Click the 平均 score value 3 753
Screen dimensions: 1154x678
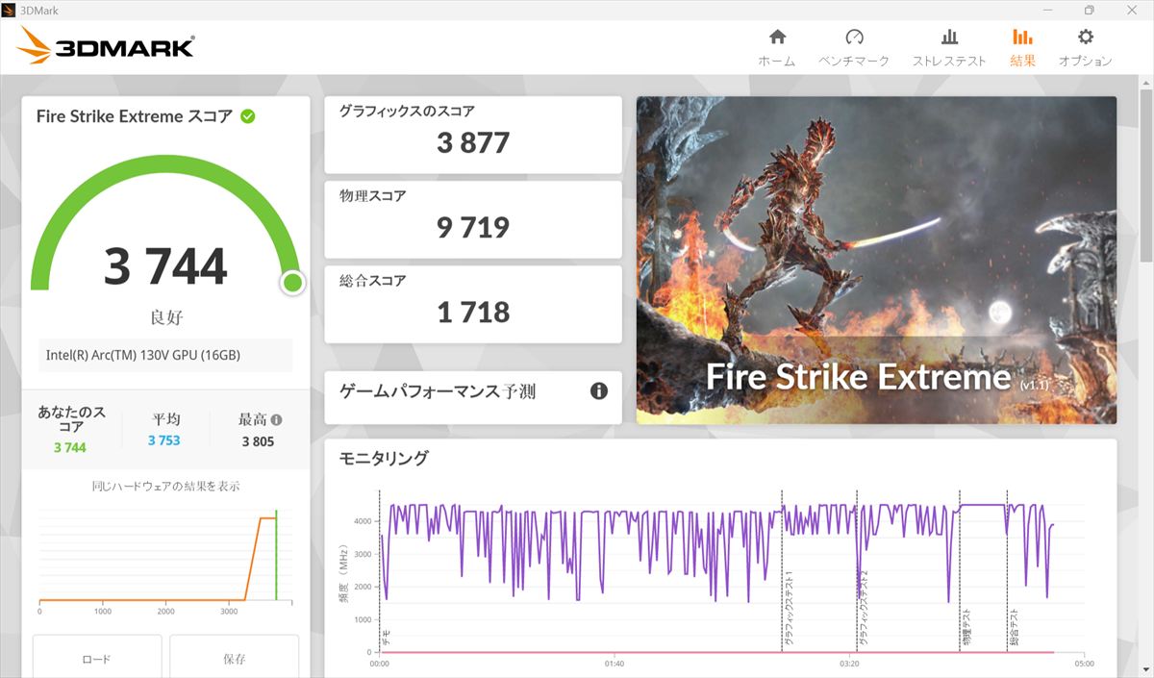164,440
